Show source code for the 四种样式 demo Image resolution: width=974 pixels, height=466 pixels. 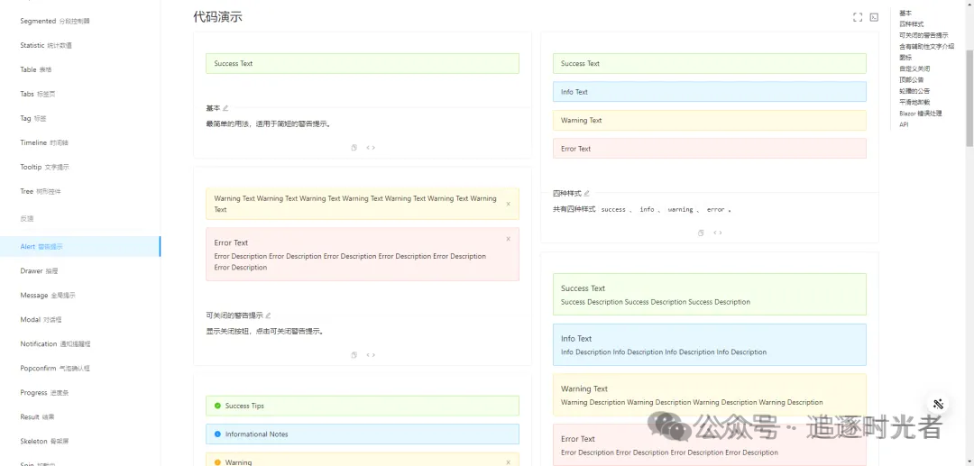(x=718, y=233)
